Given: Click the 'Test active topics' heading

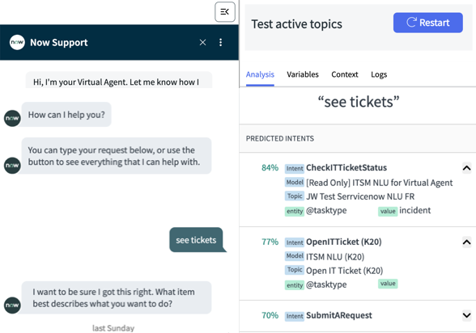Looking at the screenshot, I should 296,24.
